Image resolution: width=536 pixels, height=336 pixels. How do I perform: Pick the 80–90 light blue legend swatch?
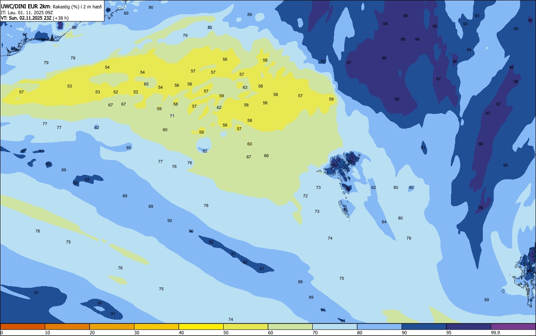[x=379, y=326]
